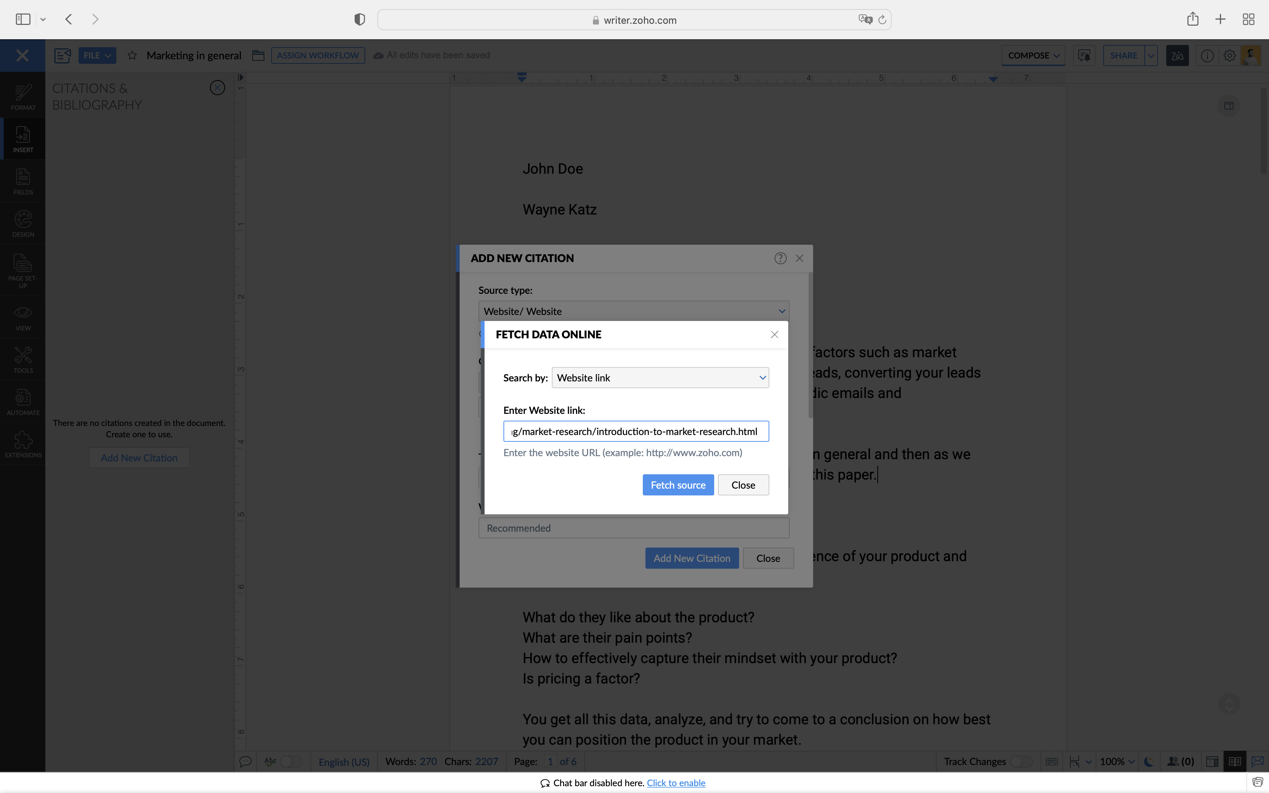Viewport: 1269px width, 793px height.
Task: Click the 'Click to enable' chat link
Action: (x=675, y=782)
